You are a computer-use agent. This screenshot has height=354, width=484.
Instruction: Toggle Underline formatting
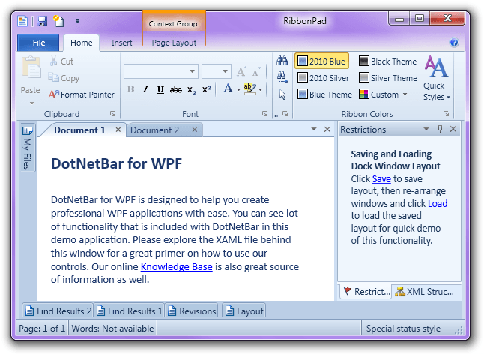point(160,89)
